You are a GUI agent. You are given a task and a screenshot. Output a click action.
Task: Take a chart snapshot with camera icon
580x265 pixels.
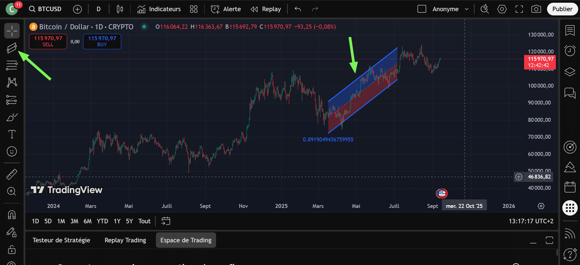pos(536,9)
